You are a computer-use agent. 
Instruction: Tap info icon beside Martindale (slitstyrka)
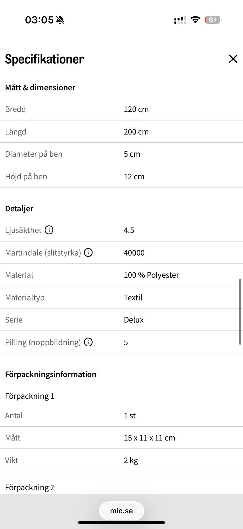click(x=88, y=253)
